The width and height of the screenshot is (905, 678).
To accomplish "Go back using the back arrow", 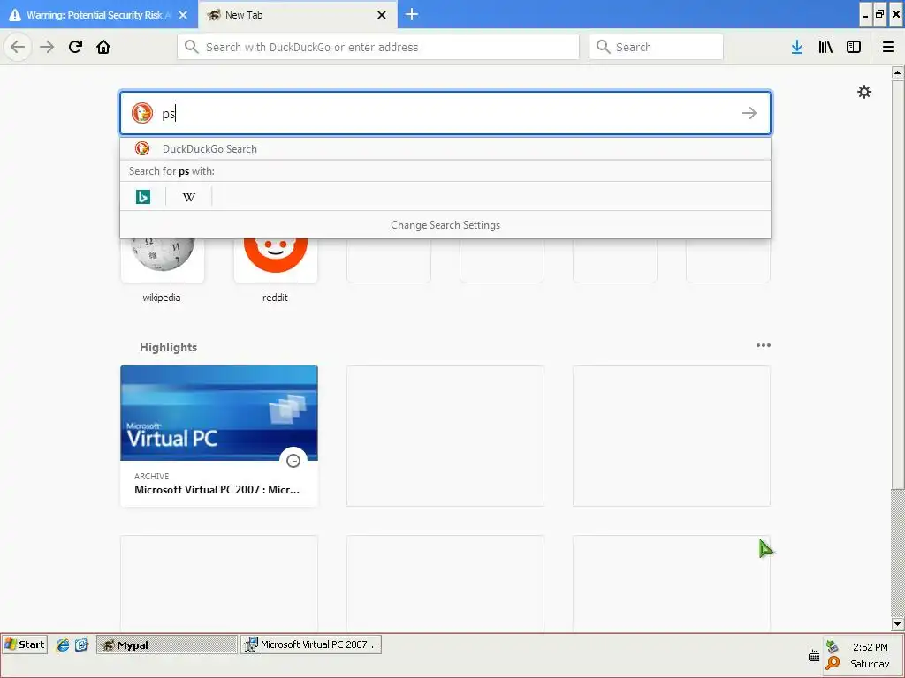I will point(18,47).
